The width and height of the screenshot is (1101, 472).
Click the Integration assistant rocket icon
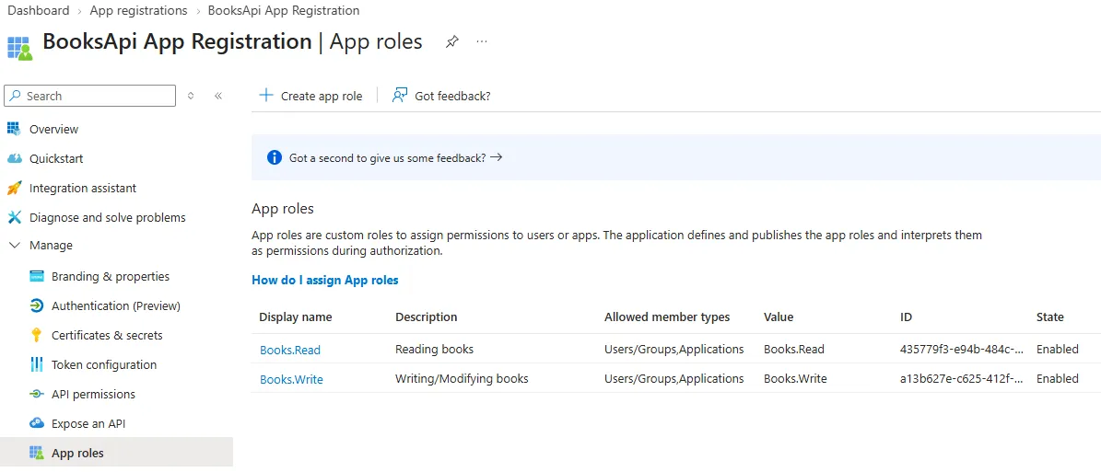tap(14, 188)
